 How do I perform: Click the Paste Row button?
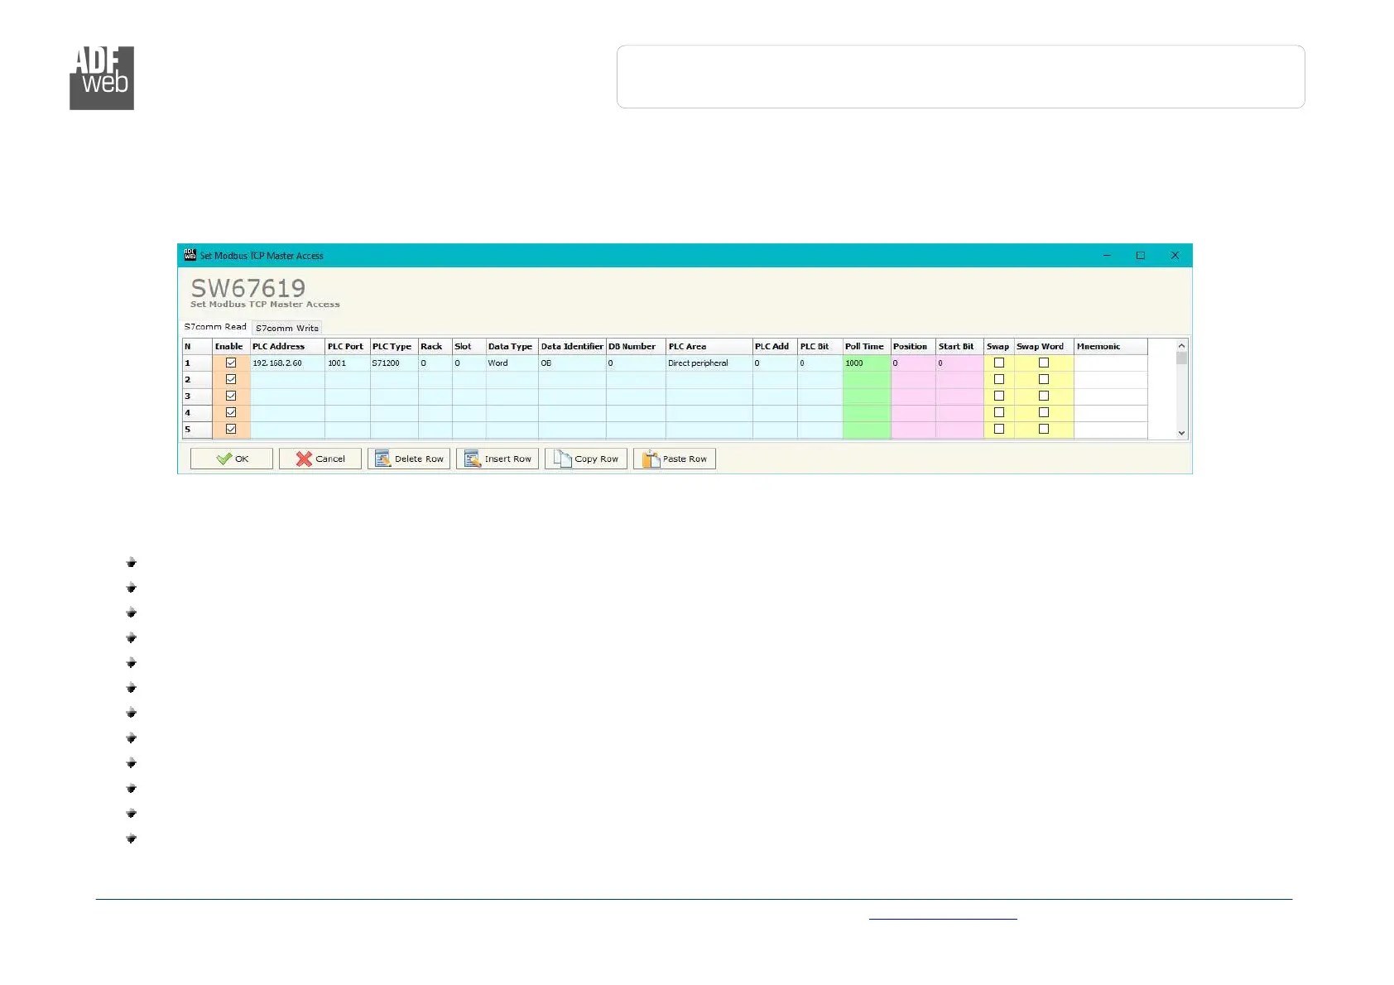coord(675,459)
